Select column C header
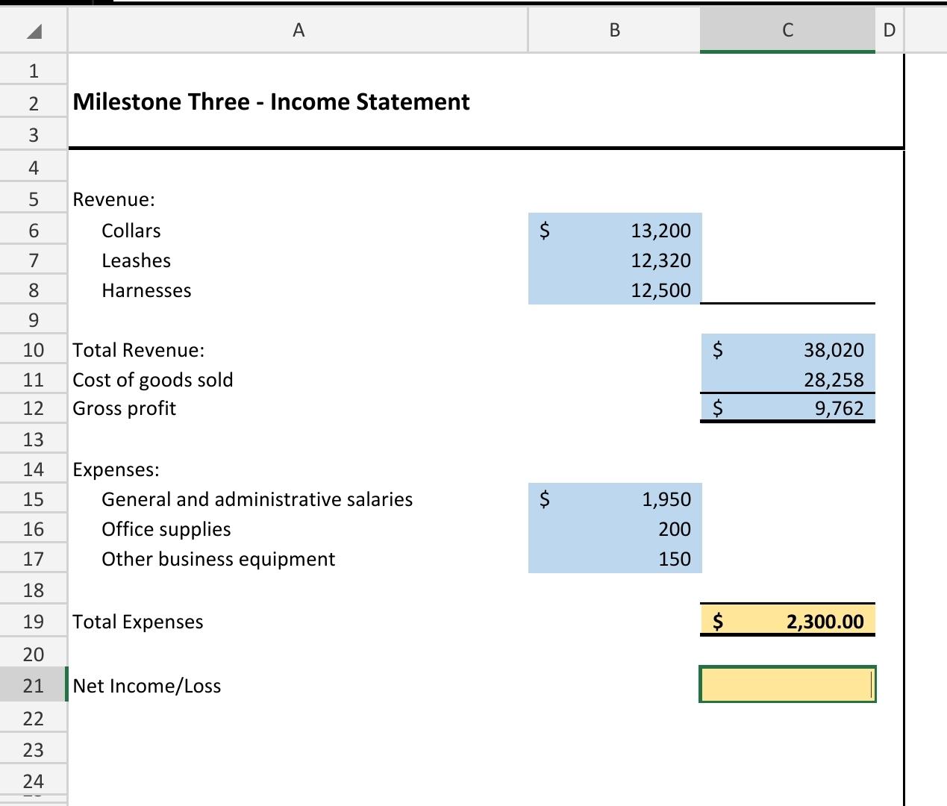This screenshot has height=806, width=947. pyautogui.click(x=787, y=30)
